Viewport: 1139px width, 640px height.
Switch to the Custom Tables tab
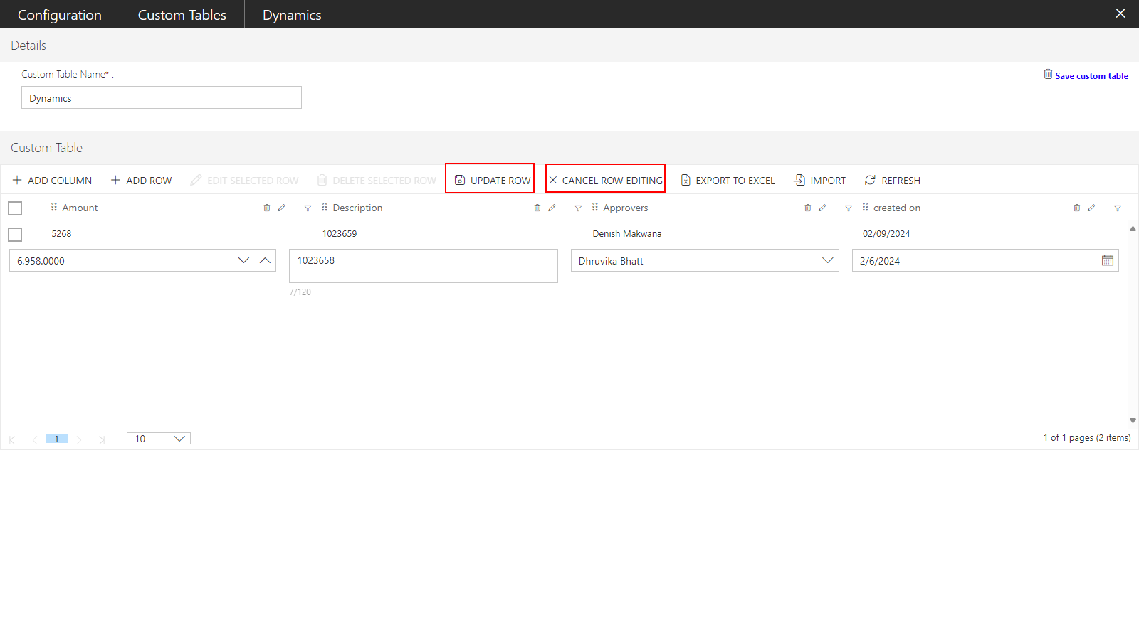(182, 15)
